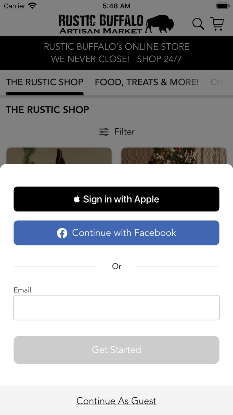Screen dimensions: 233x415
Task: Click the Filter sliders icon
Action: [104, 132]
